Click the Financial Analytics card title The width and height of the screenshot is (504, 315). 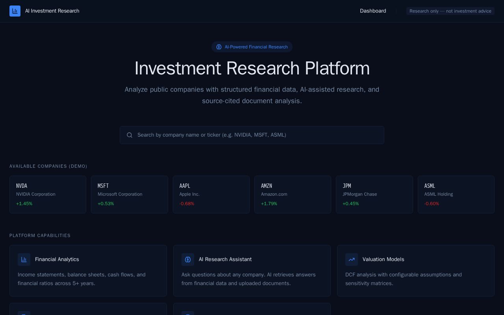pyautogui.click(x=57, y=259)
